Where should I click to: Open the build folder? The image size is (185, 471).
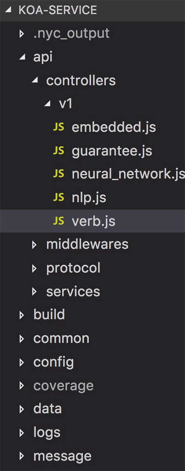tap(92, 315)
